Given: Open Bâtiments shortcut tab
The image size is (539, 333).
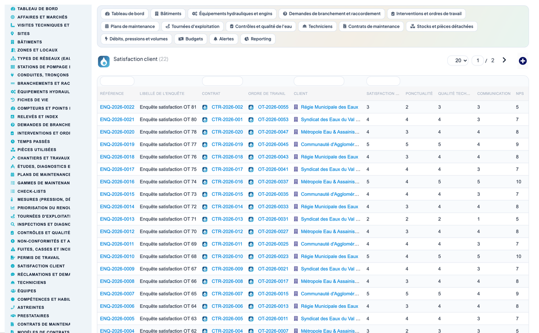Looking at the screenshot, I should coord(168,14).
